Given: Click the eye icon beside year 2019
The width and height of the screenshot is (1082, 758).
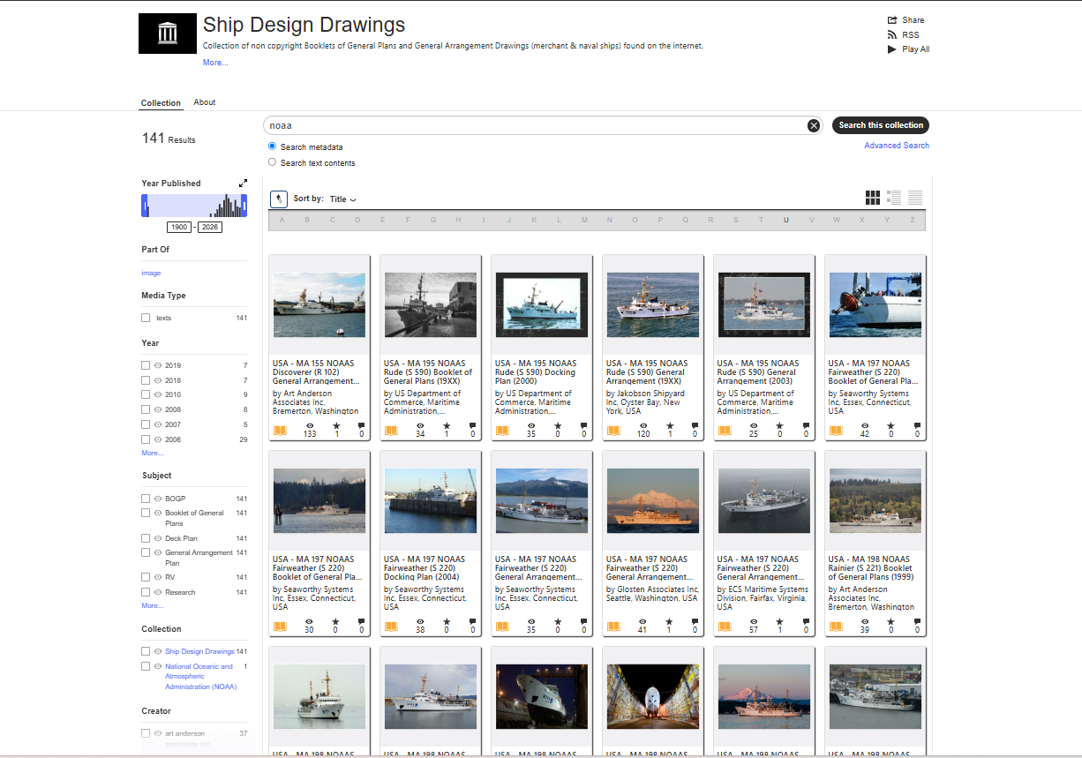Looking at the screenshot, I should tap(158, 365).
